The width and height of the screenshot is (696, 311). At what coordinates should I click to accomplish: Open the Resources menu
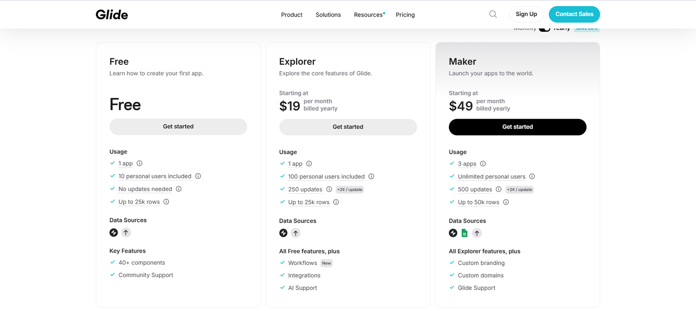pyautogui.click(x=369, y=15)
